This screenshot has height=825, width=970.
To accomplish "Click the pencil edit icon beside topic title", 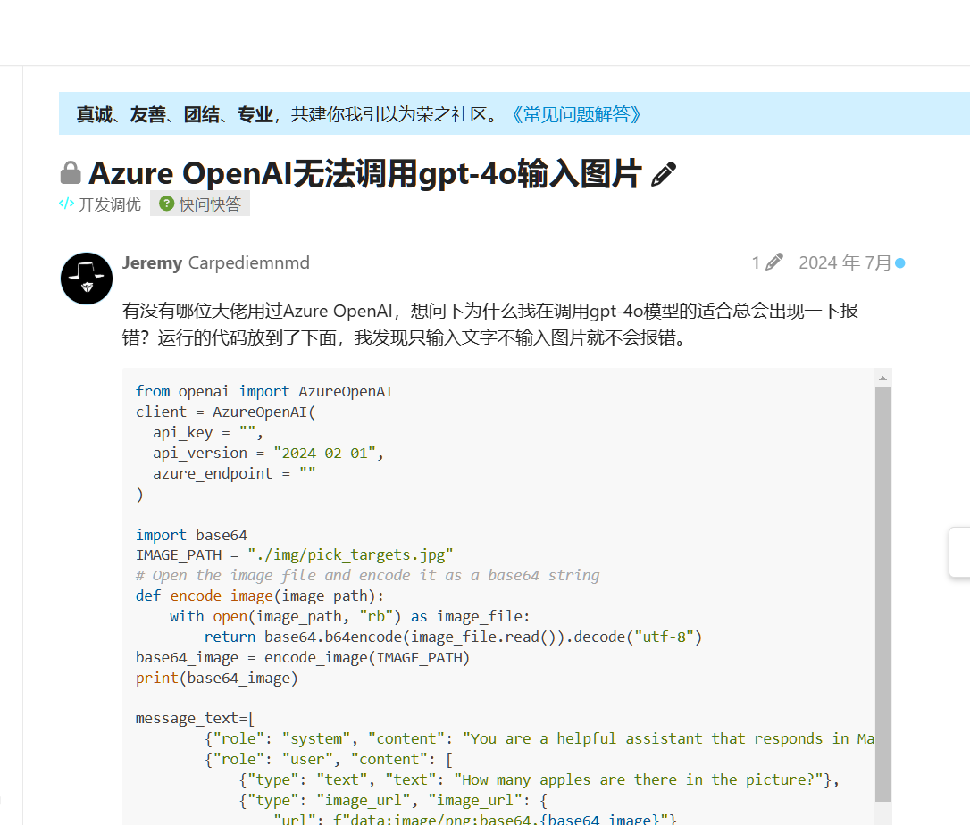I will pyautogui.click(x=664, y=174).
